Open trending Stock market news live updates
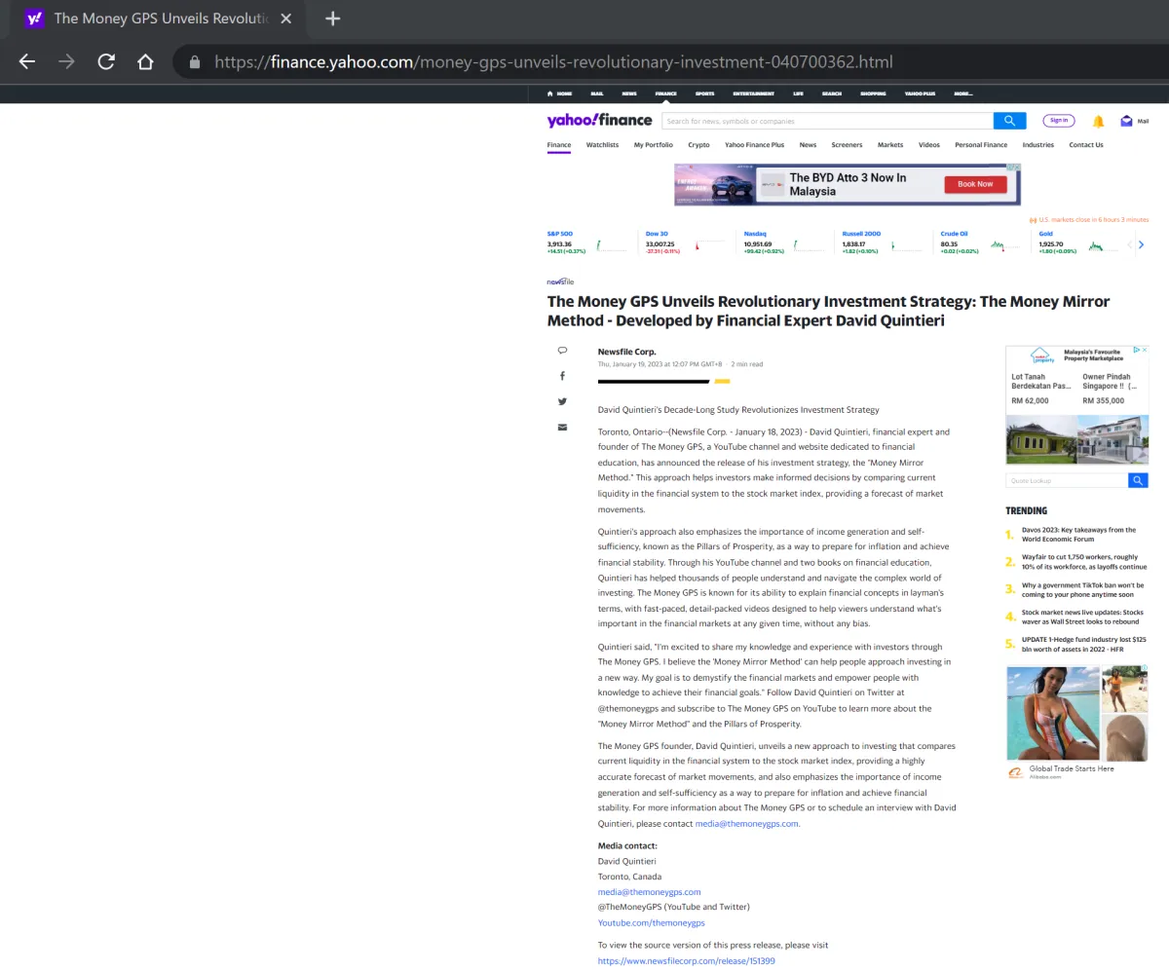This screenshot has width=1169, height=972. [1082, 617]
